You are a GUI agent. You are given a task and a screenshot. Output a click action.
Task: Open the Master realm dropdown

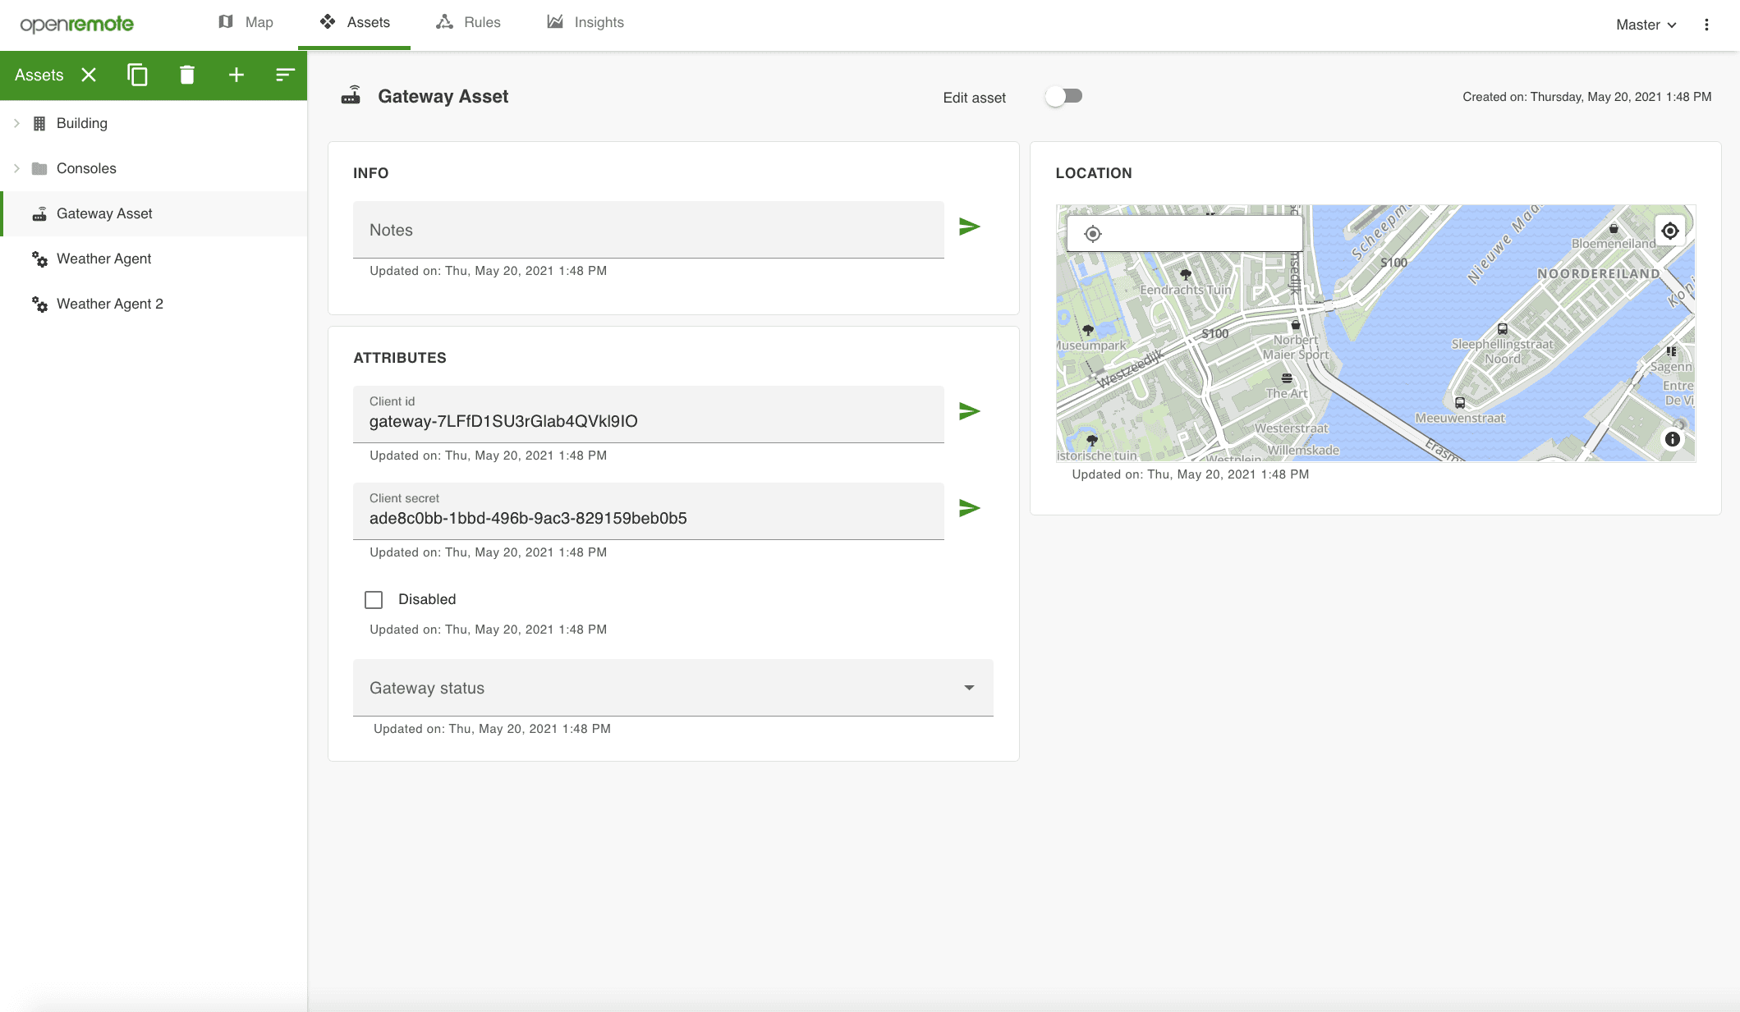pyautogui.click(x=1646, y=25)
